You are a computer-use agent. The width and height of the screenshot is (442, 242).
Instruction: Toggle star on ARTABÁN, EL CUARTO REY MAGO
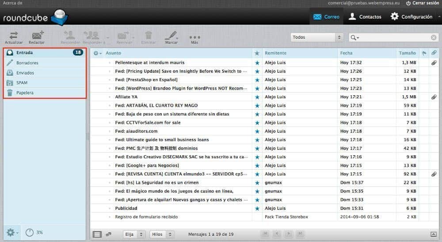point(257,106)
